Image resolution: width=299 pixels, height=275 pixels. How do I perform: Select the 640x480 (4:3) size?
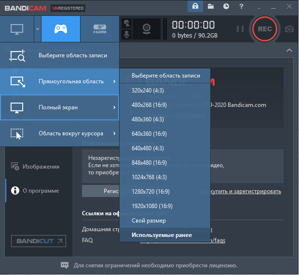pos(165,148)
